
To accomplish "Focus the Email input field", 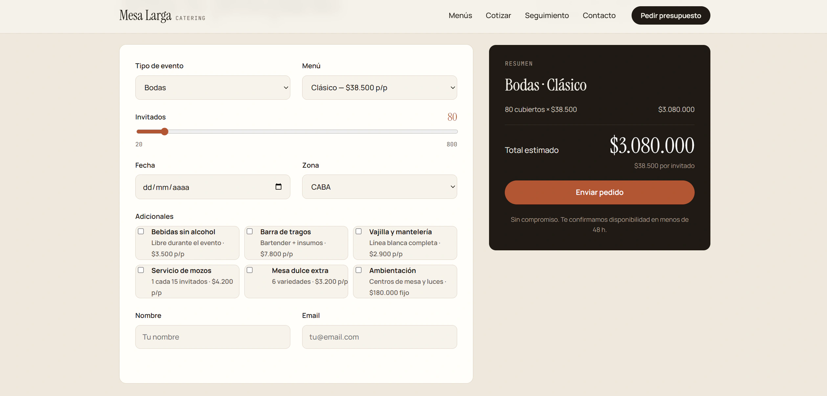I will (379, 337).
